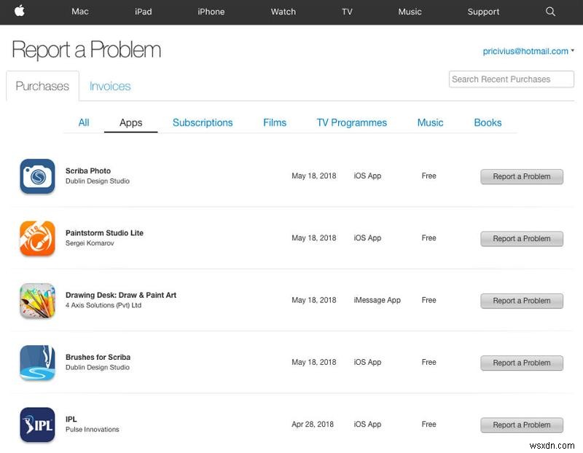Switch to the Invoices tab
Screen dimensions: 583x453
click(110, 86)
